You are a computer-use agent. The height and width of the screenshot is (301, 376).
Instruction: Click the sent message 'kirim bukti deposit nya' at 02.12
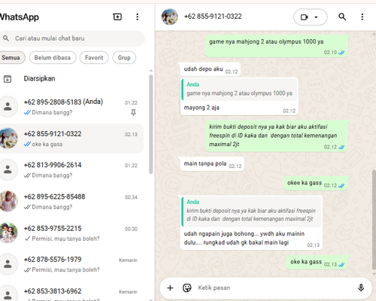click(277, 136)
